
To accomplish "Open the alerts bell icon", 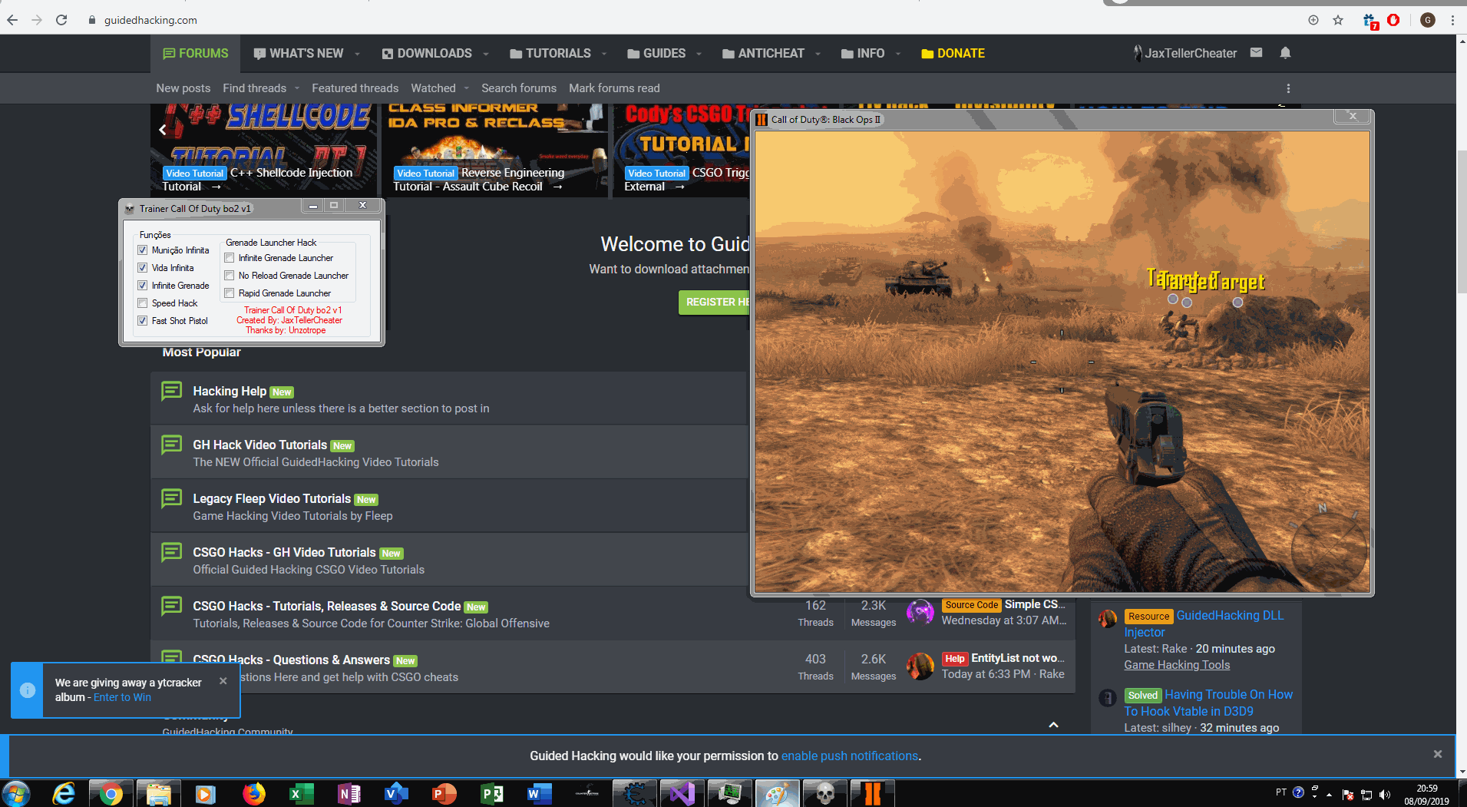I will click(1285, 53).
